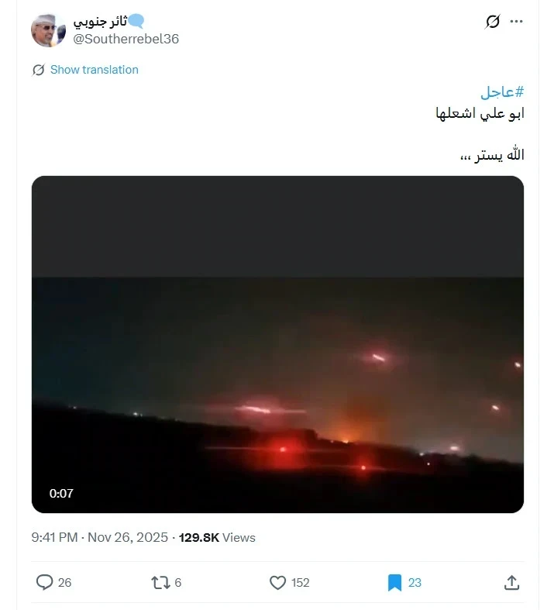
Task: Open the #عاجل hashtag
Action: (502, 92)
